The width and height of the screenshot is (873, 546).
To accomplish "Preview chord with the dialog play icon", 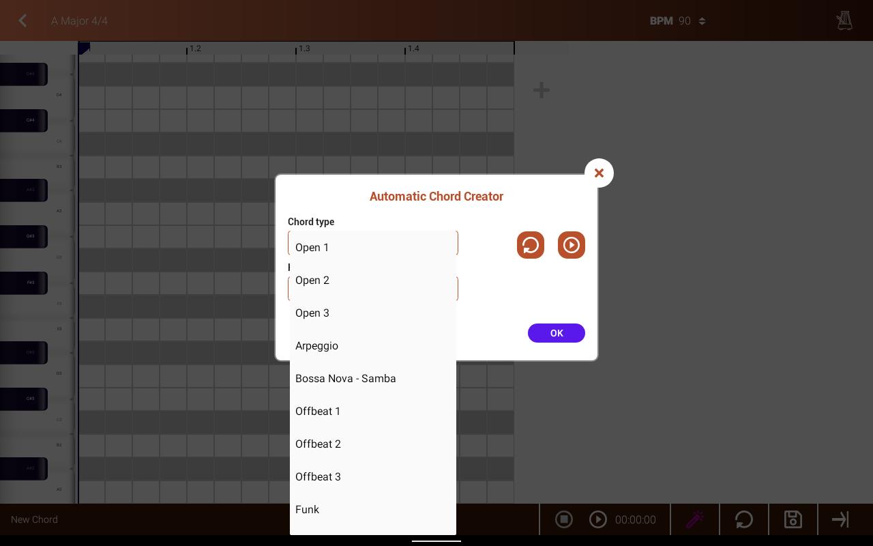I will tap(572, 245).
